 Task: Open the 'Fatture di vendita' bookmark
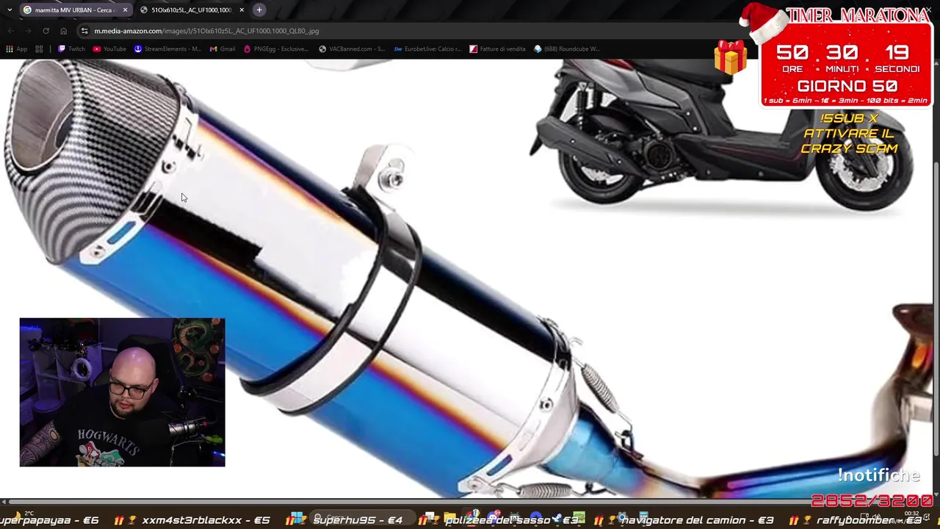click(x=497, y=49)
